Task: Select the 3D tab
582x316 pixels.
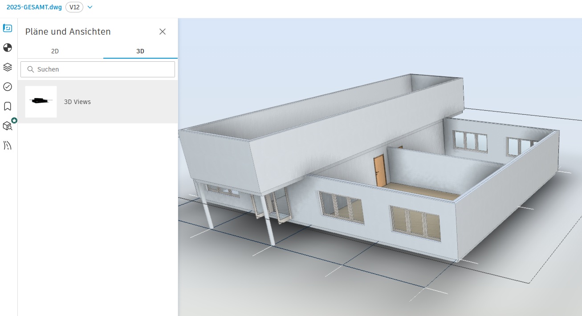Action: coord(140,51)
